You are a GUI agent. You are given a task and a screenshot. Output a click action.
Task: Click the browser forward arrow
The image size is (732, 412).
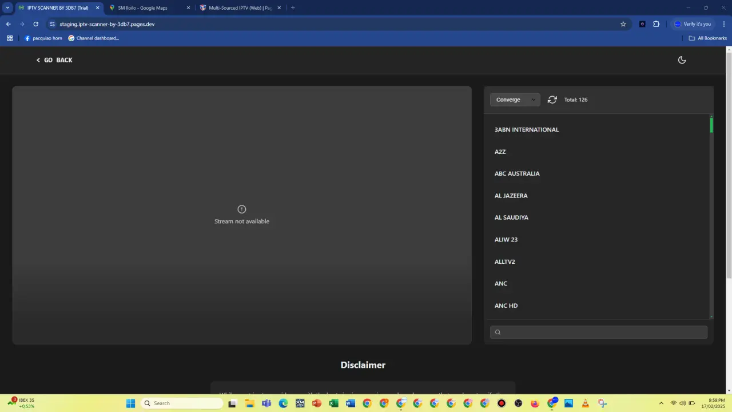(22, 24)
